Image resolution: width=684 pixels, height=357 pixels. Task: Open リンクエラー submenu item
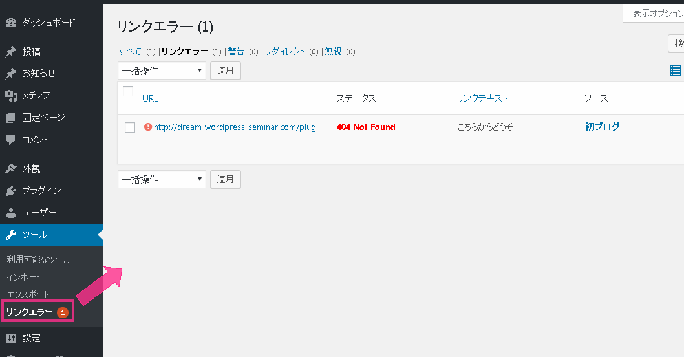(29, 312)
